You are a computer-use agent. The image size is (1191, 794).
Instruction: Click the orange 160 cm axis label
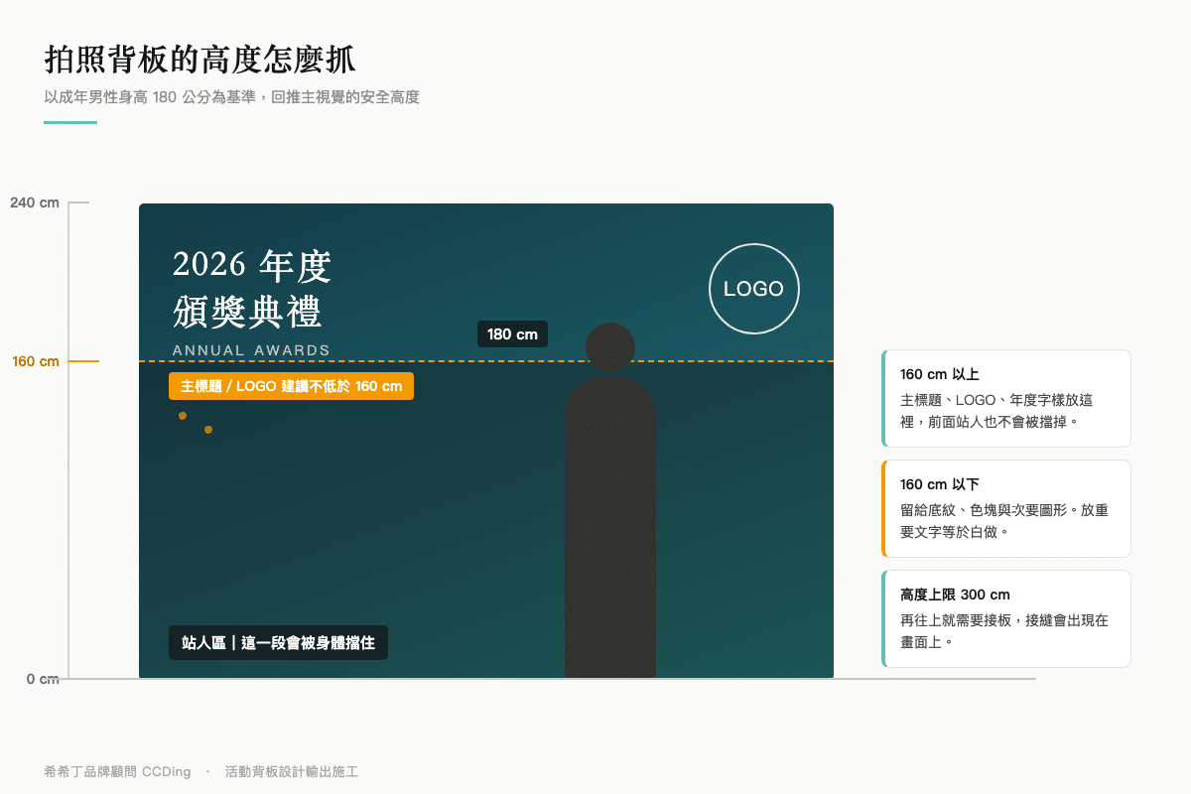[36, 361]
